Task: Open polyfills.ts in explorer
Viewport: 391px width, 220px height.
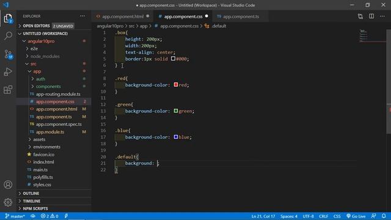Action: [43, 177]
